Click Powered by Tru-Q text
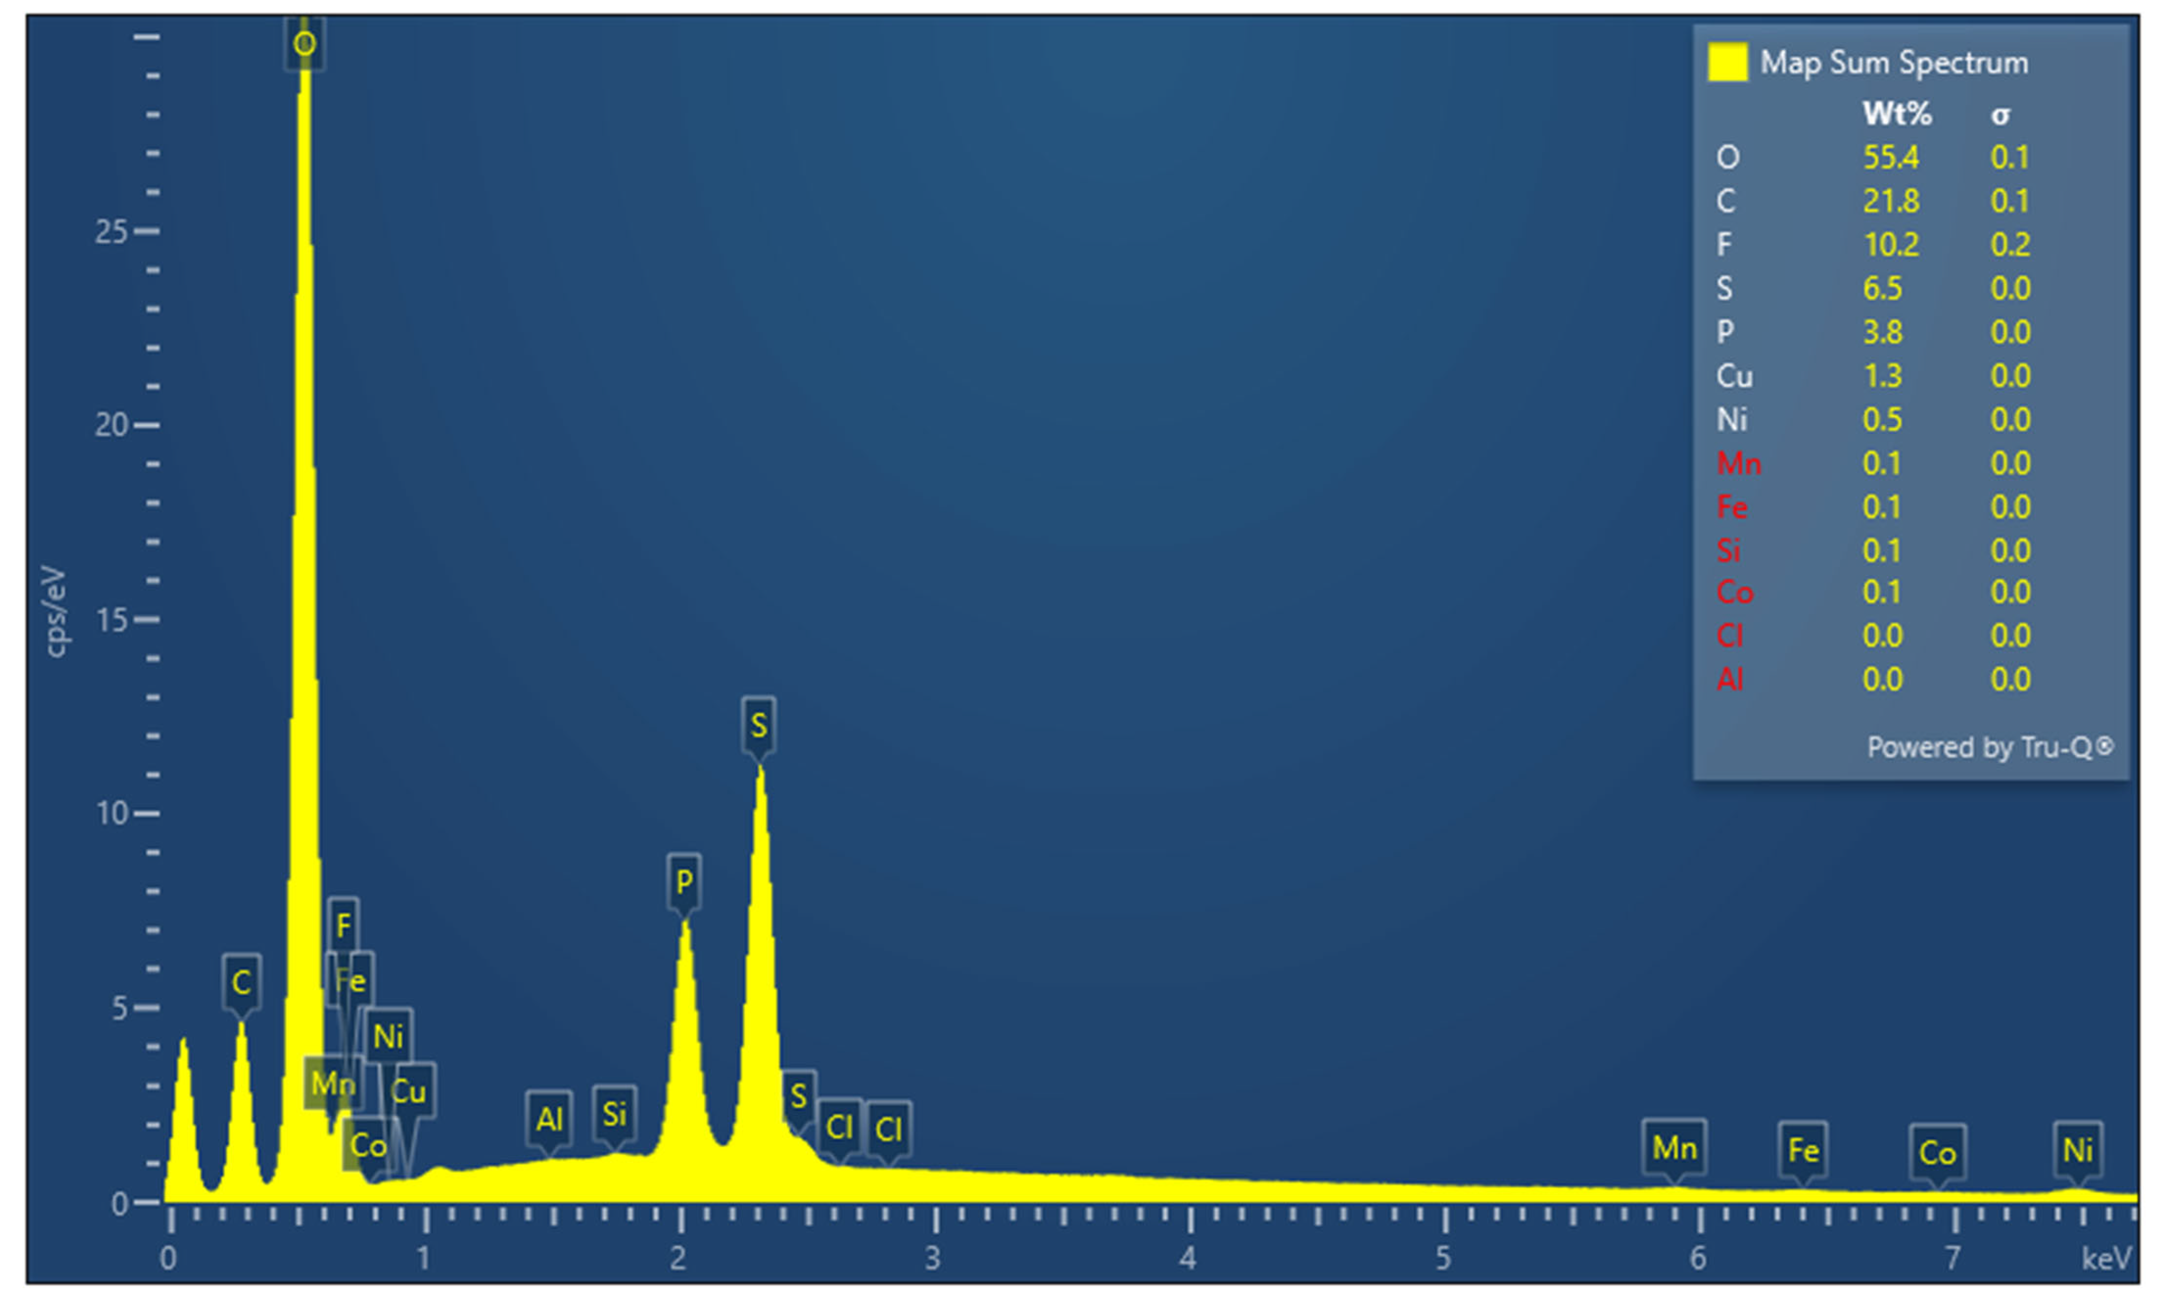Viewport: 2157px width, 1310px height. (1990, 747)
